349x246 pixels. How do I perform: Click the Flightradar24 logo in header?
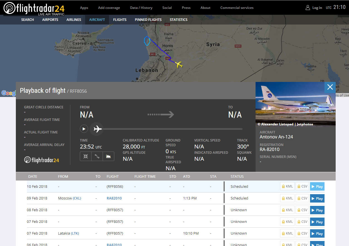tap(34, 8)
